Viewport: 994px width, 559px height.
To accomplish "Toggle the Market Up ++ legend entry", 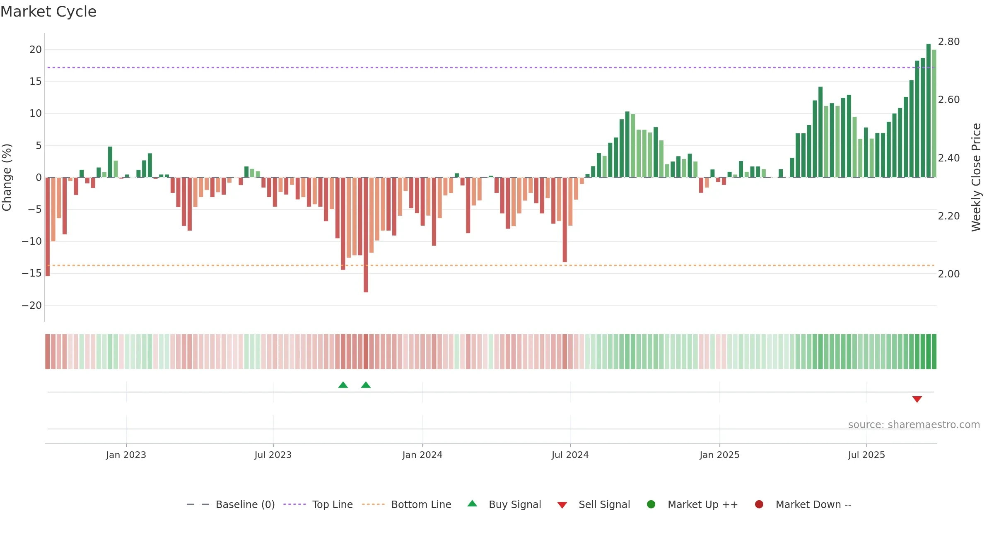I will click(692, 504).
